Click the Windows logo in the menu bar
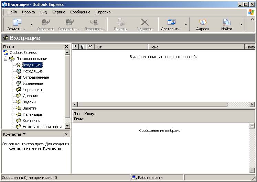The width and height of the screenshot is (257, 182). tap(251, 12)
